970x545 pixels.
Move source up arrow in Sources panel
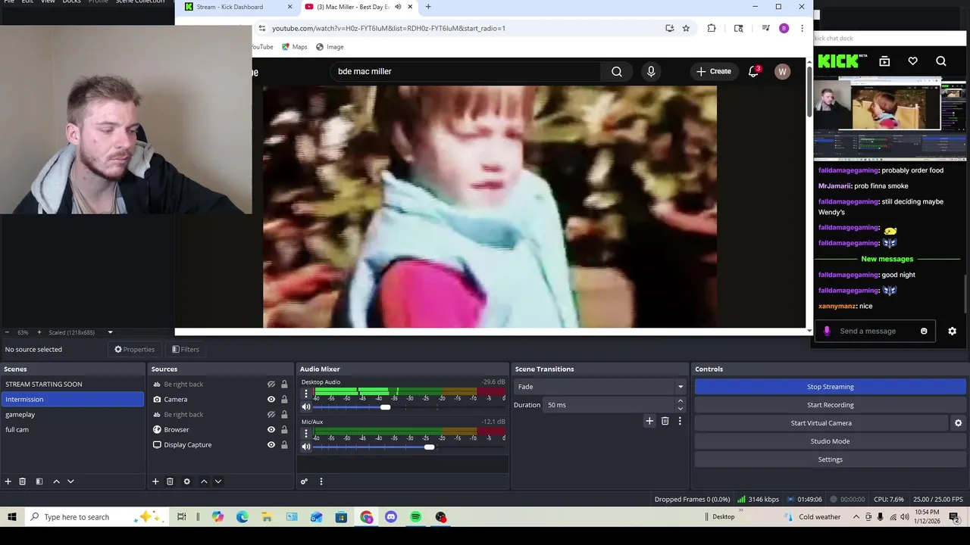[x=204, y=481]
